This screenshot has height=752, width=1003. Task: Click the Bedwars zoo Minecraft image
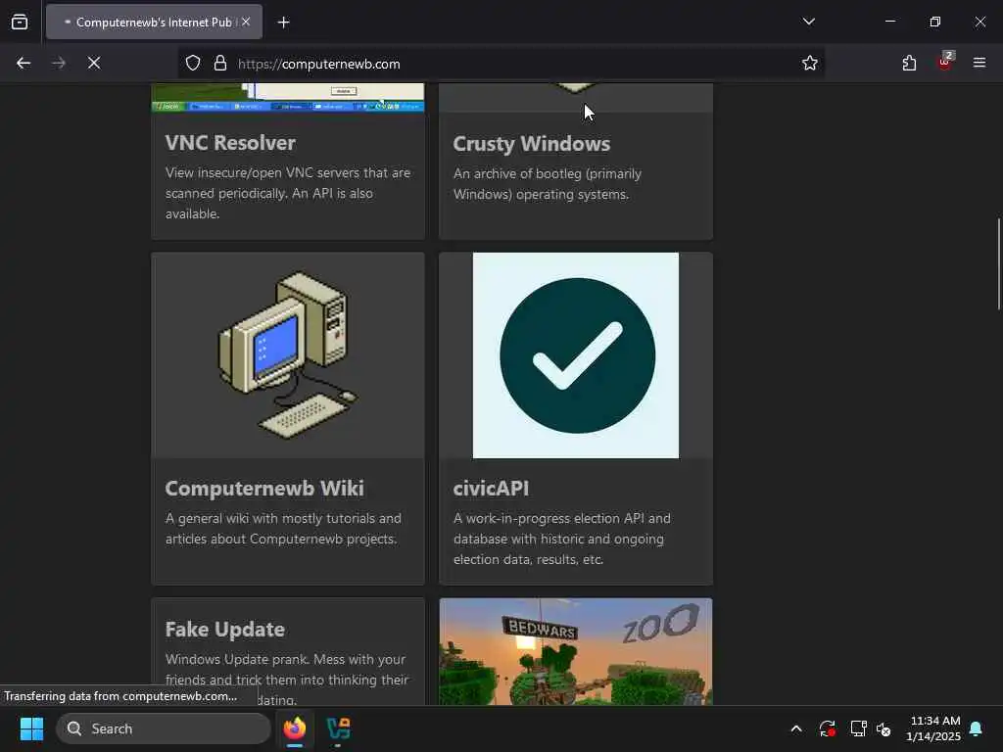coord(576,652)
